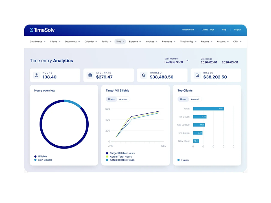Click the layers icon in Worked card
Screen dimensions: 271x203
click(144, 75)
